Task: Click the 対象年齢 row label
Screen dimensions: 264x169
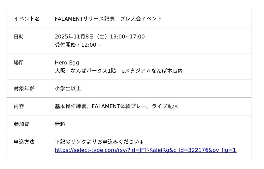Action: (x=24, y=88)
